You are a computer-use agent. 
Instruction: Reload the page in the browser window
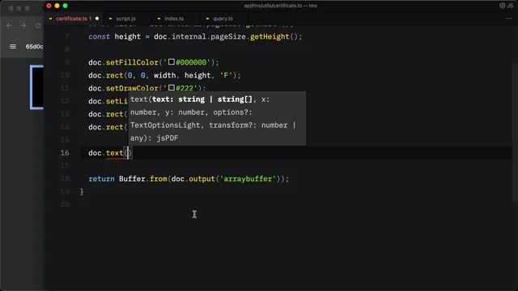[x=38, y=25]
